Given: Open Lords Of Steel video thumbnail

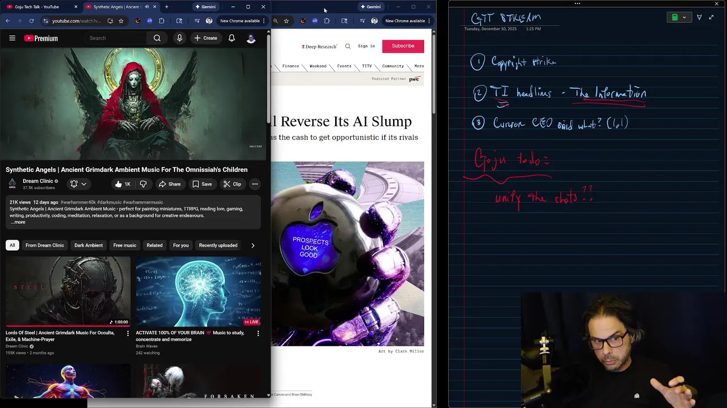Looking at the screenshot, I should coord(68,291).
